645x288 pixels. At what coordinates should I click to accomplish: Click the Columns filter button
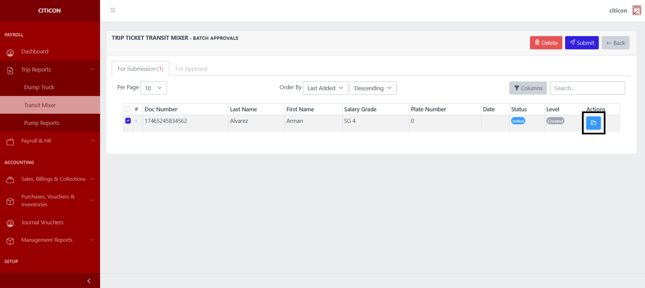coord(528,88)
